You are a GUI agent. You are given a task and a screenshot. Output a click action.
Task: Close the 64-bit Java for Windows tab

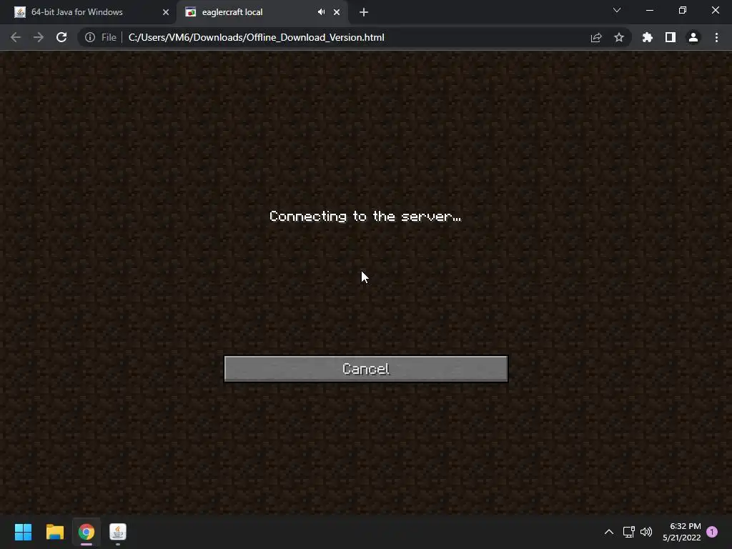[x=166, y=12]
